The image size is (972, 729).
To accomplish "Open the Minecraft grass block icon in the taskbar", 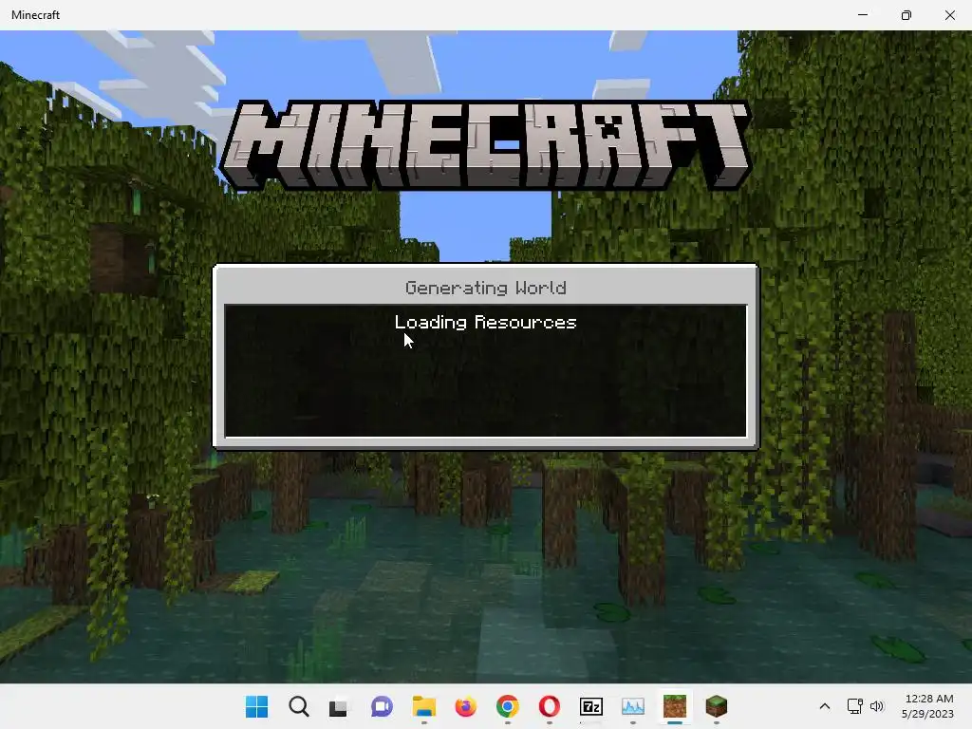I will 717,706.
